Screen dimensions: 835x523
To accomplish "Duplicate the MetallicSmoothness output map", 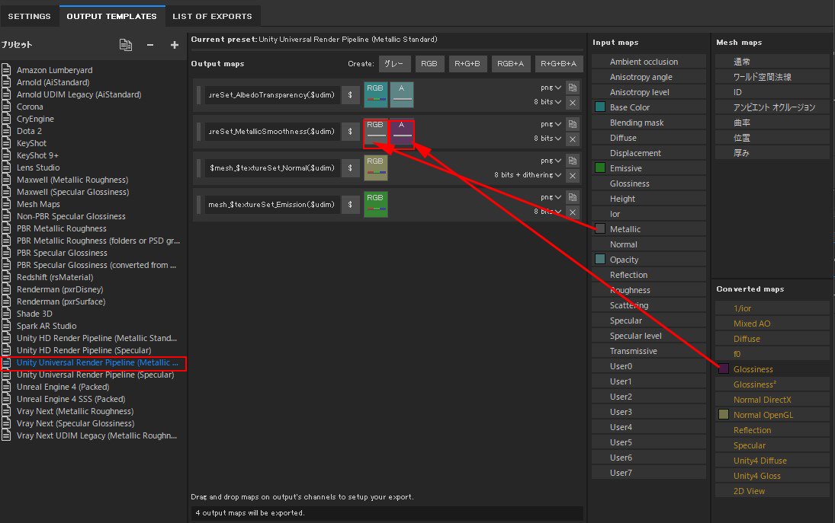I will coord(573,124).
